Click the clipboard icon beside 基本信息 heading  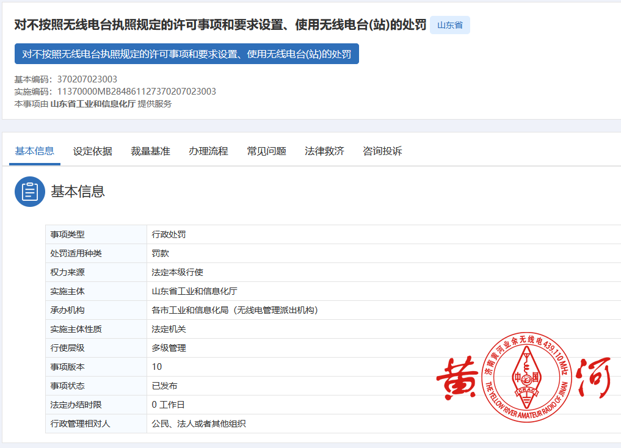point(30,192)
